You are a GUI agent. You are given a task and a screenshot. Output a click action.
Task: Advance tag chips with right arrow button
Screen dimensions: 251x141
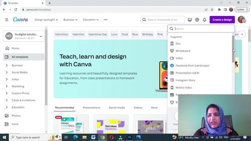242,34
